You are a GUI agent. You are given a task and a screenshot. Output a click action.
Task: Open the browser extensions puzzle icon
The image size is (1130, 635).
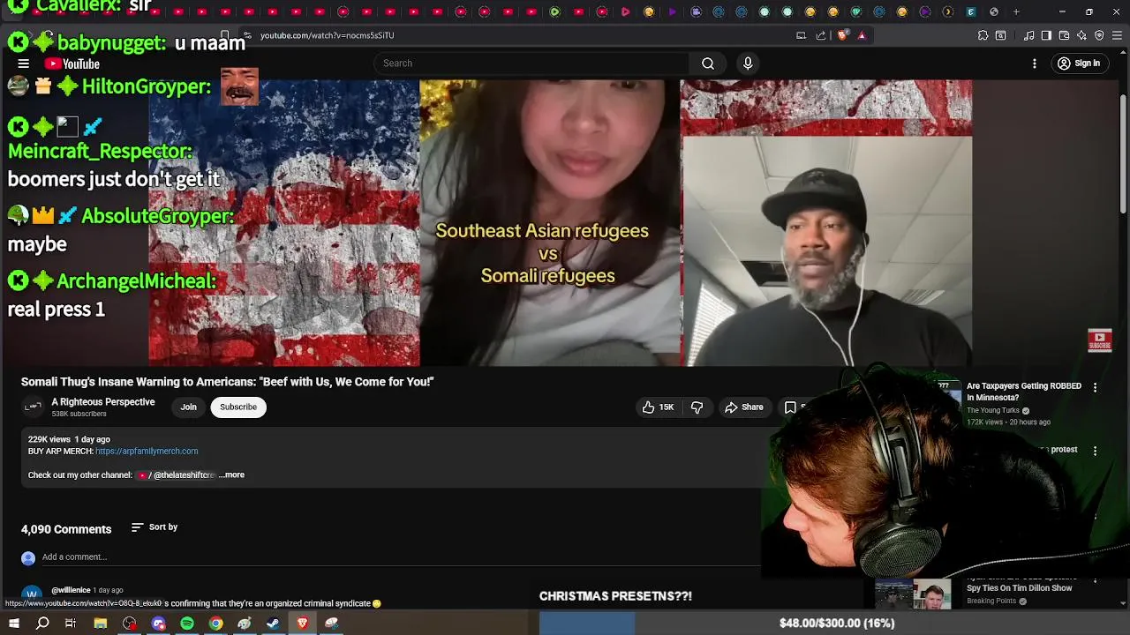[983, 35]
